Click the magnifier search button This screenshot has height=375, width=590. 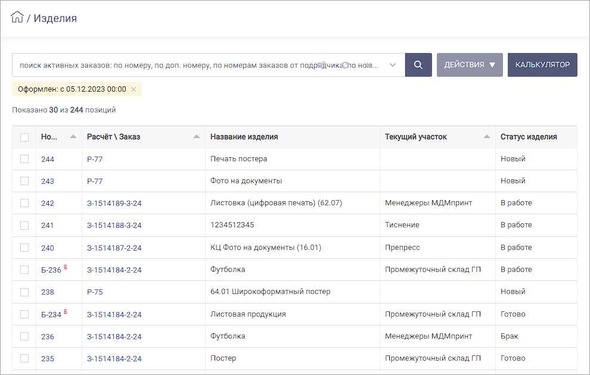pos(418,65)
